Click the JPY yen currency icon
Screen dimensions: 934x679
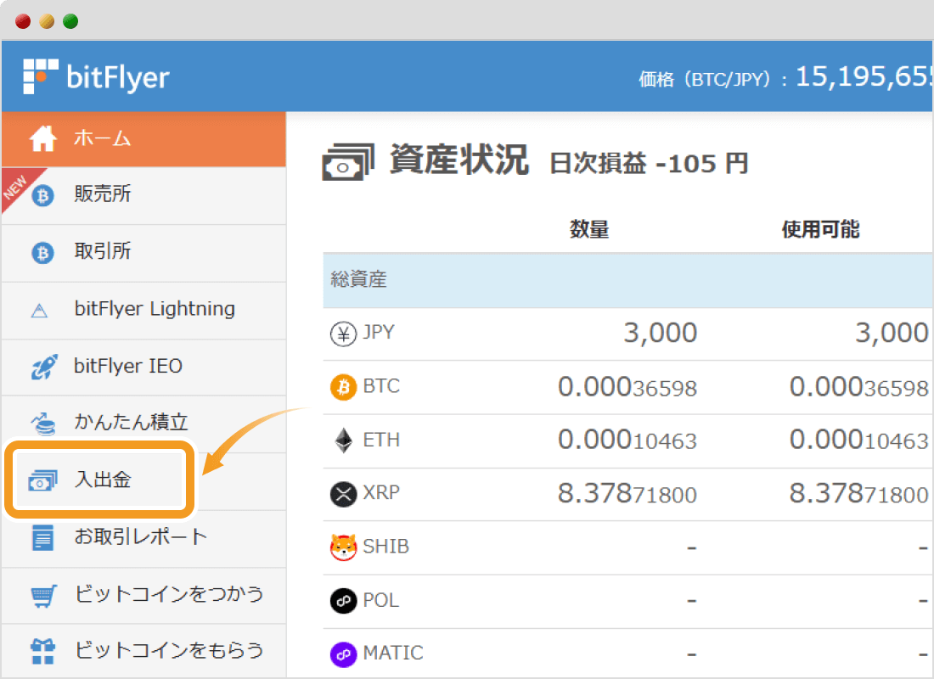tap(343, 333)
